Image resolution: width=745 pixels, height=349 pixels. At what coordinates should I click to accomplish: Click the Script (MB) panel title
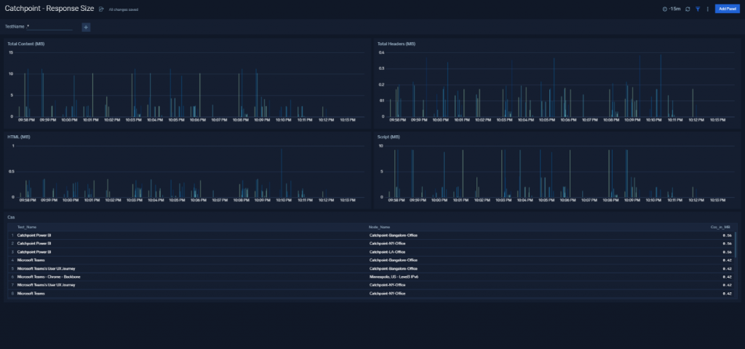(389, 137)
